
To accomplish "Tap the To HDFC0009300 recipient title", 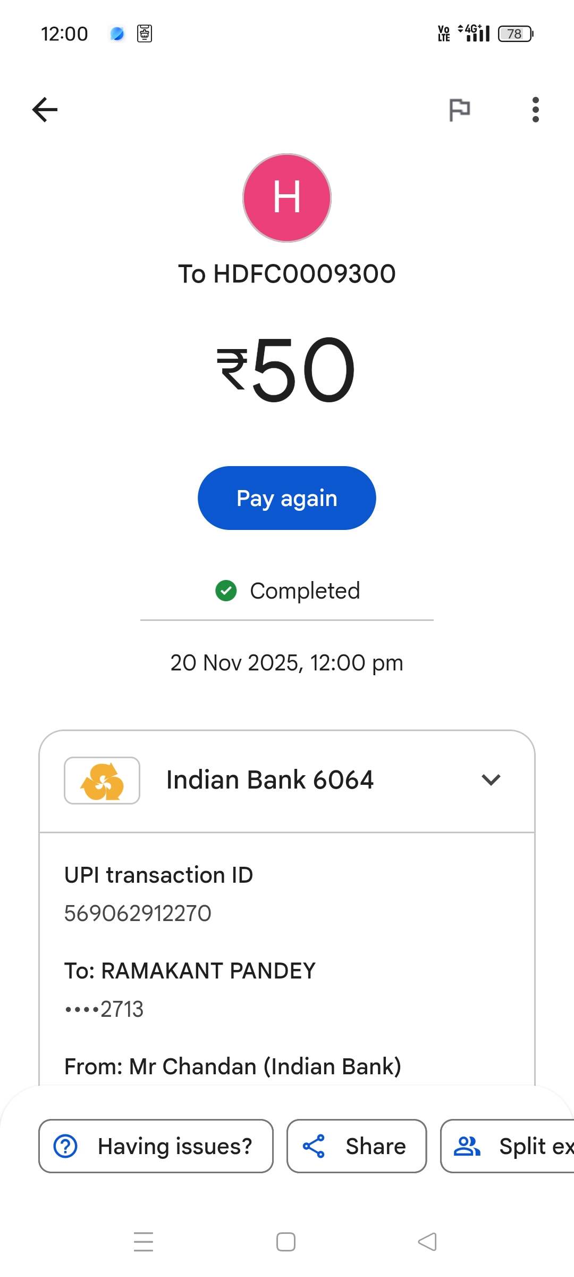I will coord(287,274).
